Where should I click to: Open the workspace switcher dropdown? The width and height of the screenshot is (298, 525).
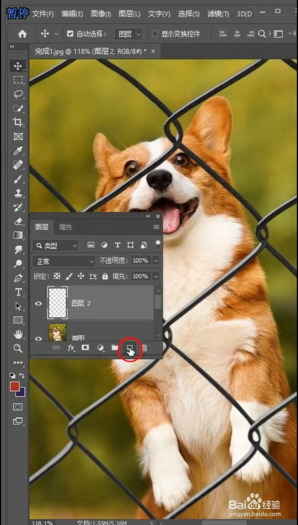click(x=281, y=34)
